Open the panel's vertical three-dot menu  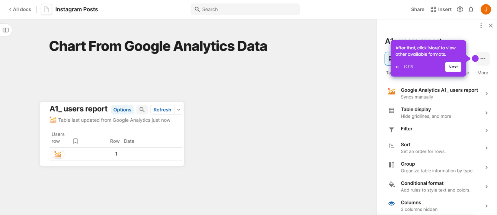(481, 26)
